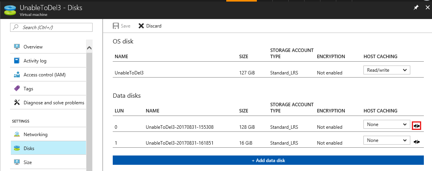The image size is (432, 171).
Task: Click the detach icon for LUN 0 disk
Action: 417,126
